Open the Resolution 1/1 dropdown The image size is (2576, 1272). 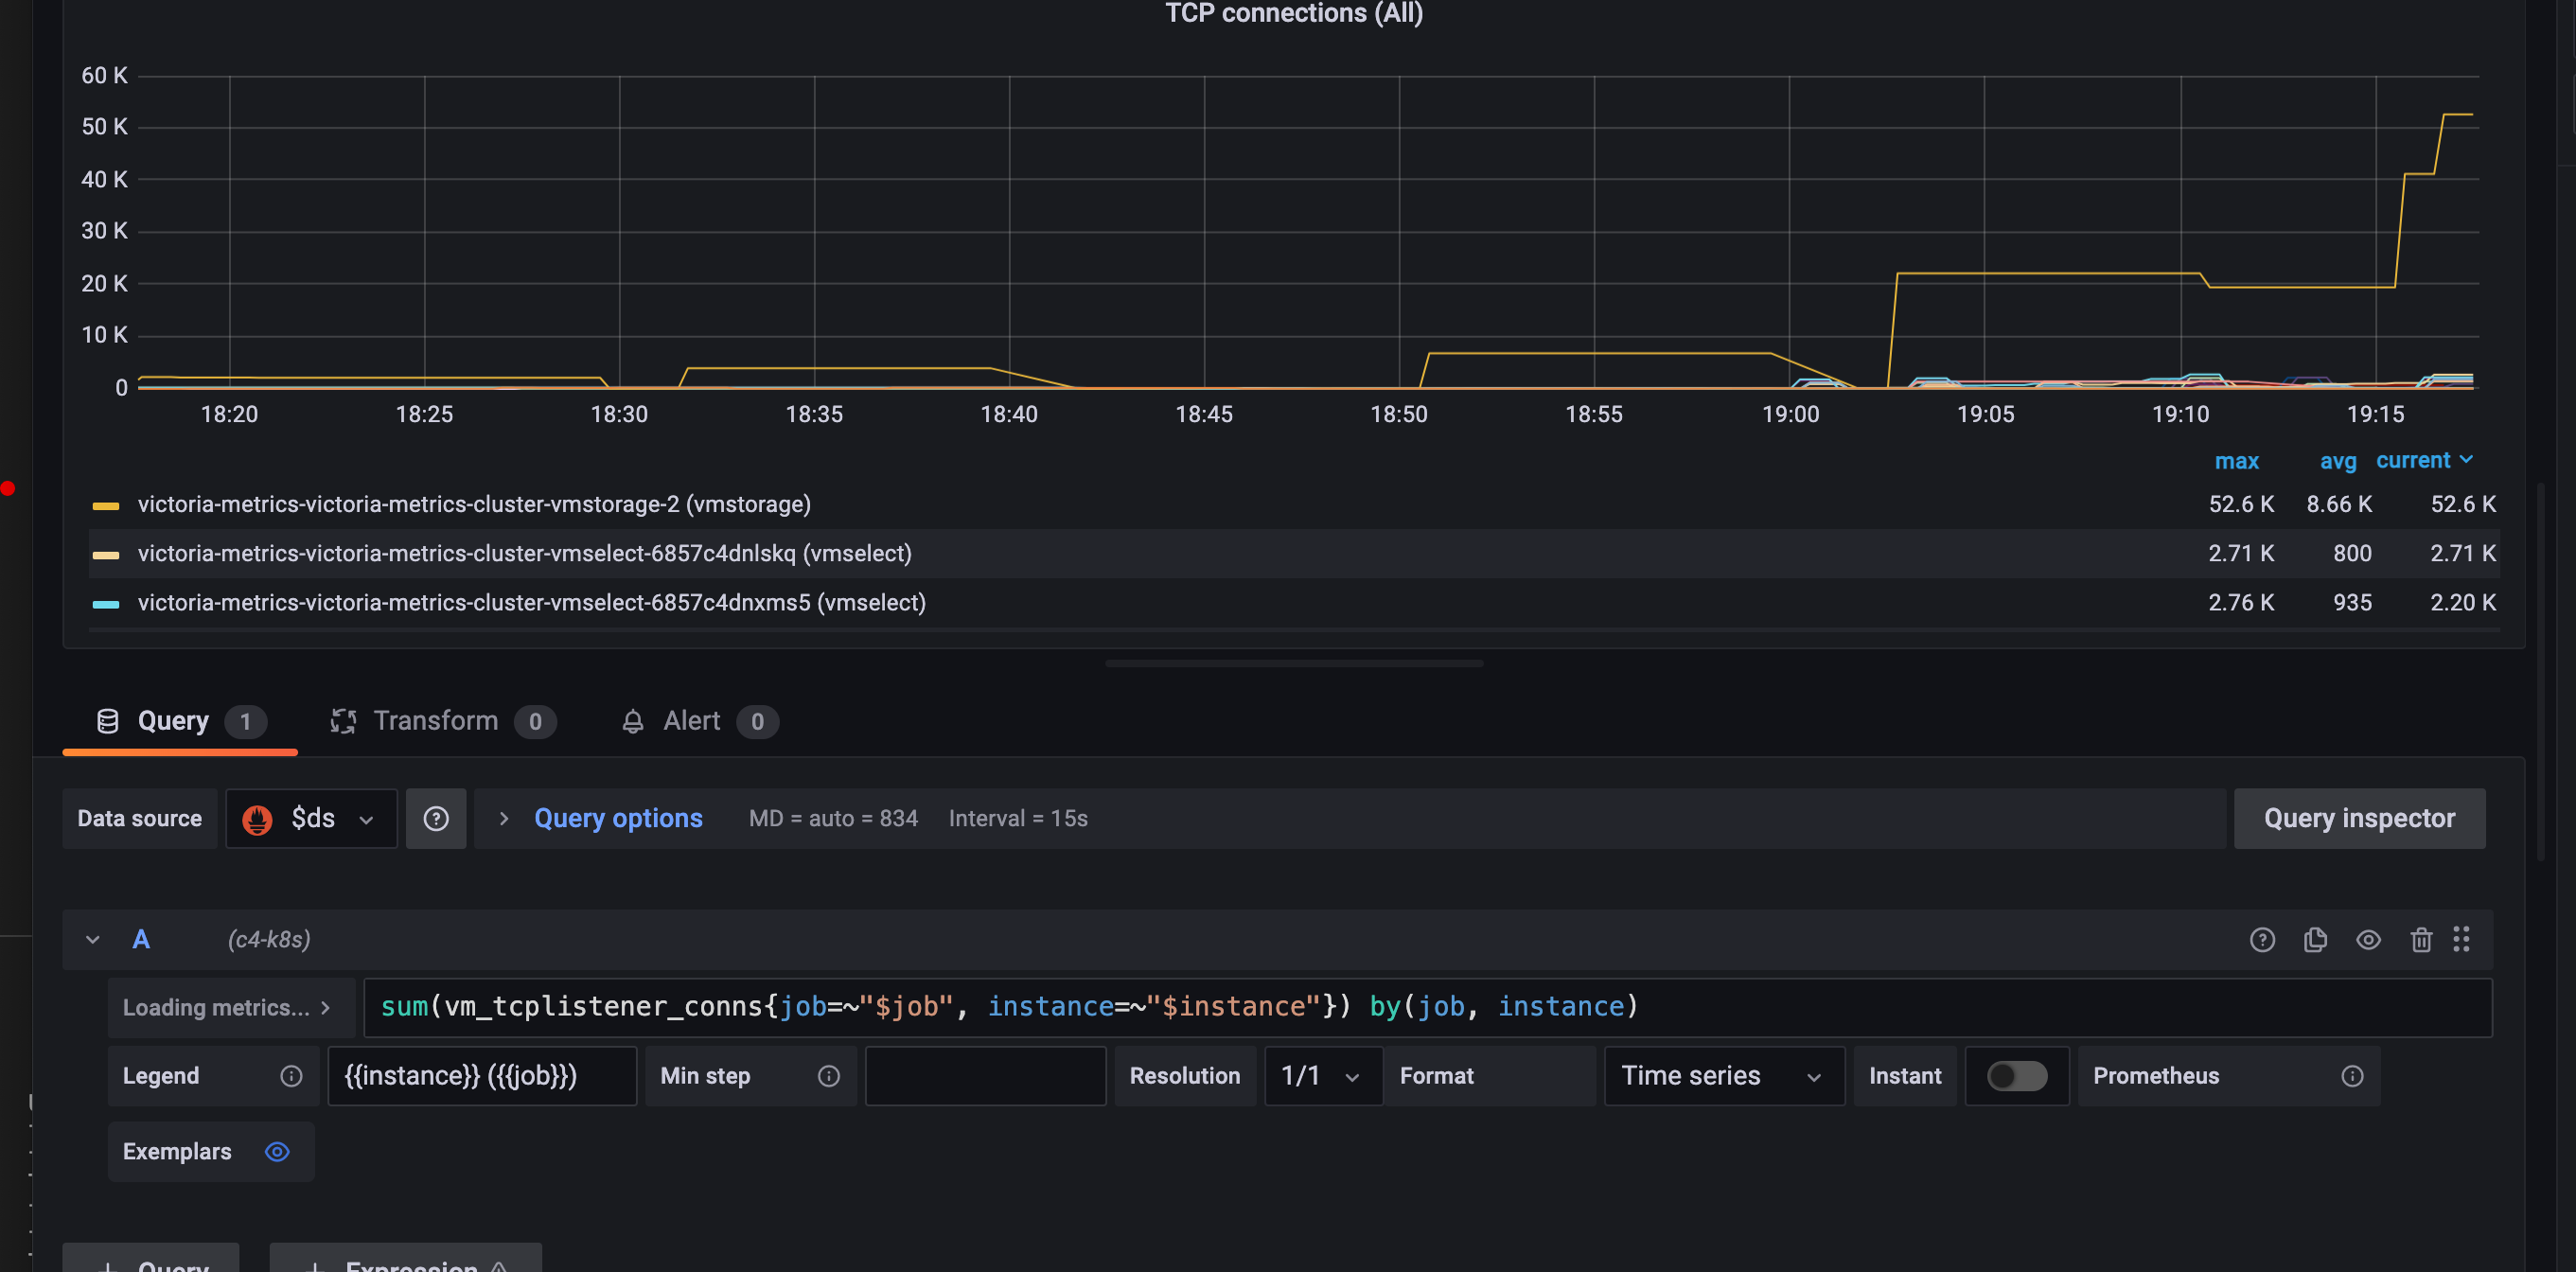tap(1322, 1075)
